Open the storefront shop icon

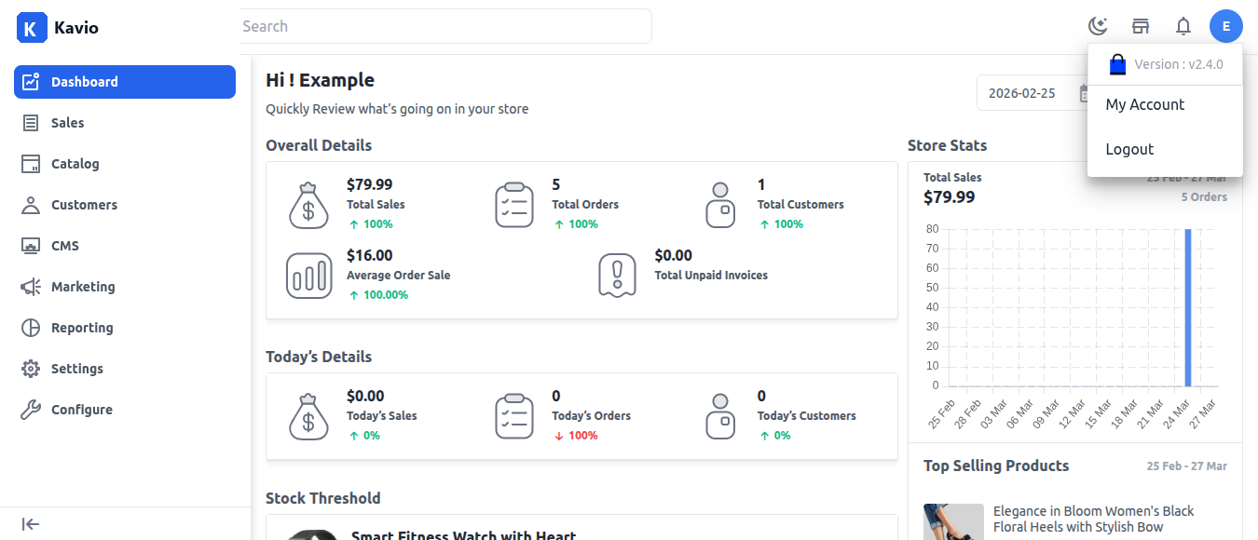(1141, 26)
